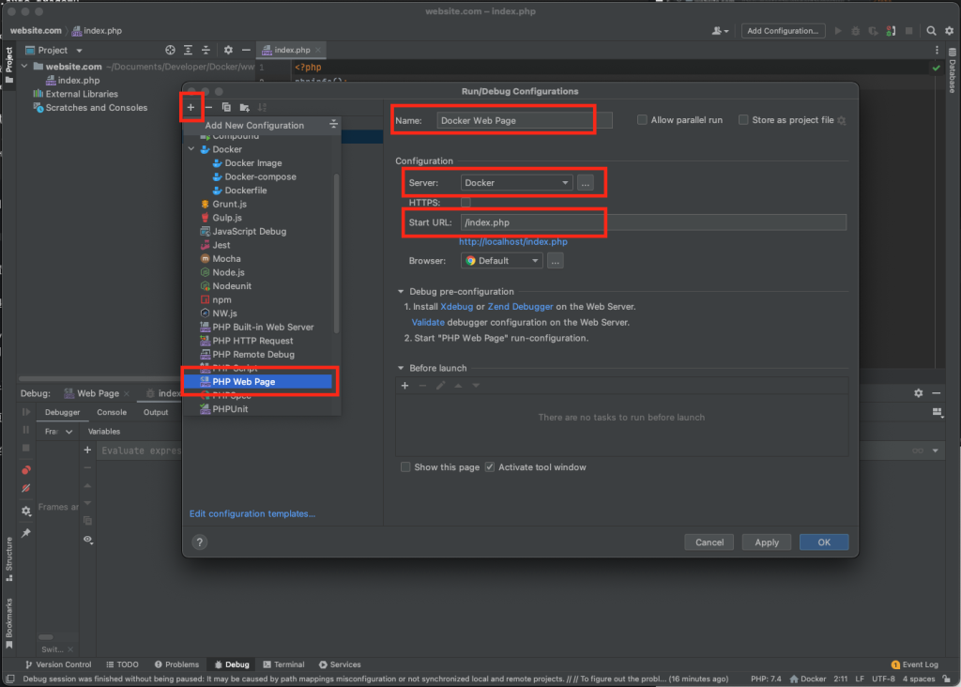The image size is (961, 687).
Task: Open the Problems tool window tab
Action: (x=176, y=664)
